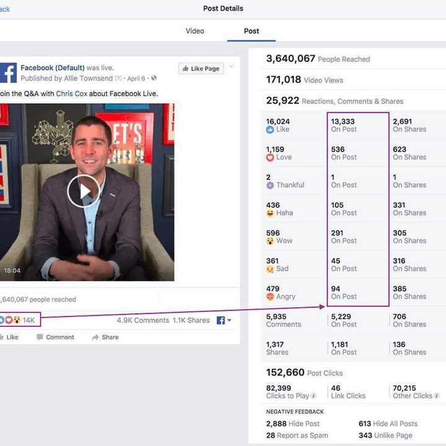Image resolution: width=446 pixels, height=446 pixels.
Task: Open the Facebook audience selector dropdown arrow
Action: pos(229,320)
